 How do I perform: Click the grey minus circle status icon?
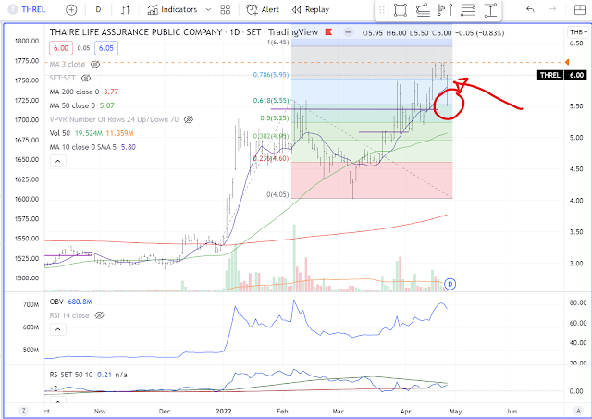(348, 32)
